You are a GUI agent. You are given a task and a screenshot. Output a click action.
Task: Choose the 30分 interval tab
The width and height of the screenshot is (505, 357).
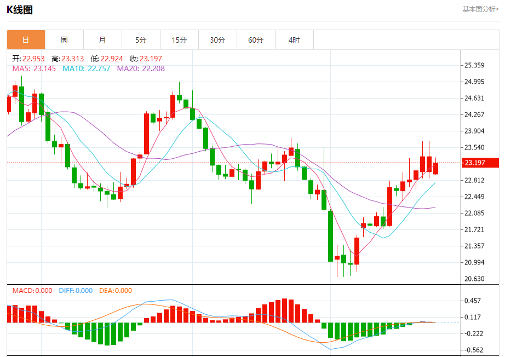pyautogui.click(x=217, y=40)
